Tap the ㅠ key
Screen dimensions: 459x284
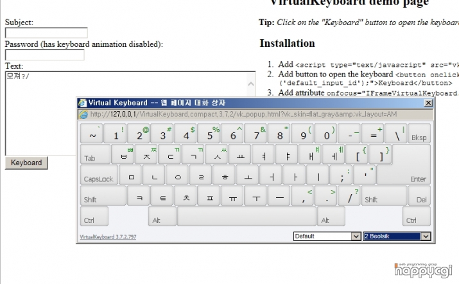tap(232, 195)
